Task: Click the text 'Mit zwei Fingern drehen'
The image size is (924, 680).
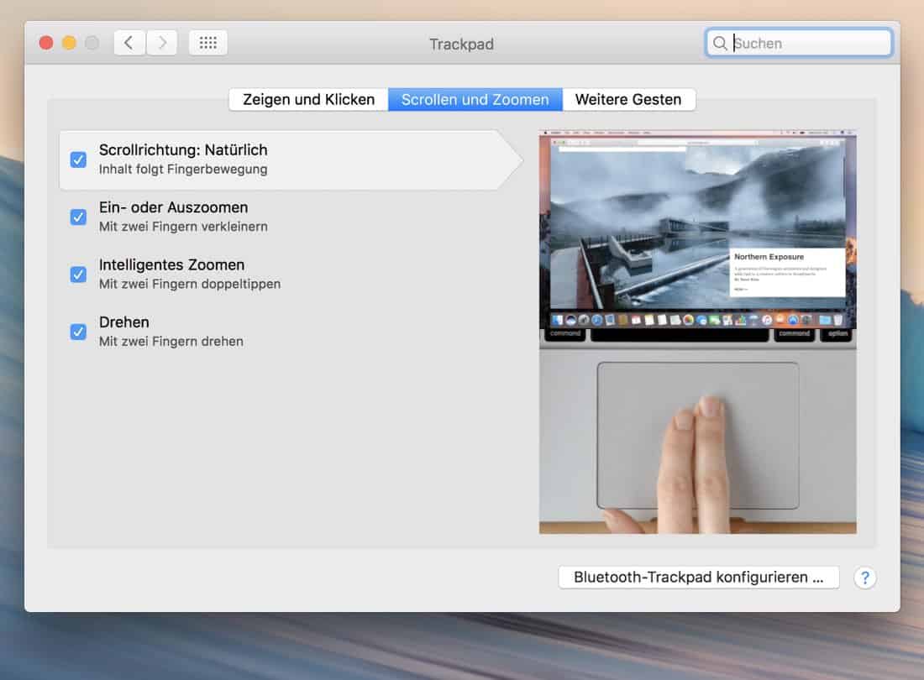Action: (x=171, y=342)
